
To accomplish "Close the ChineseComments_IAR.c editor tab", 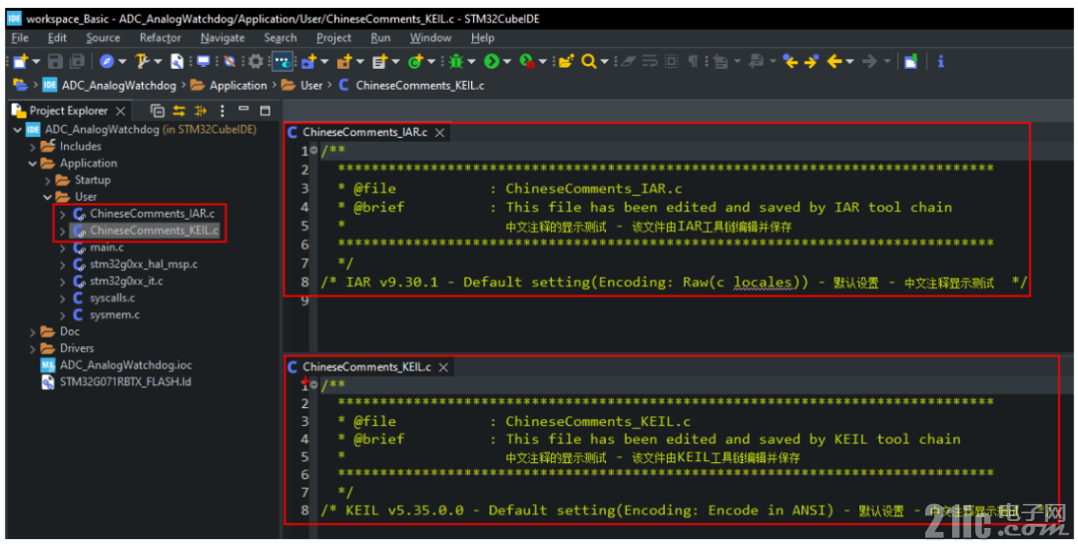I will (x=440, y=133).
